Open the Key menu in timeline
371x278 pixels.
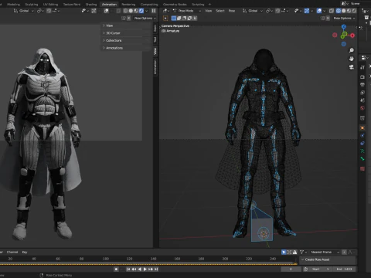pyautogui.click(x=25, y=252)
